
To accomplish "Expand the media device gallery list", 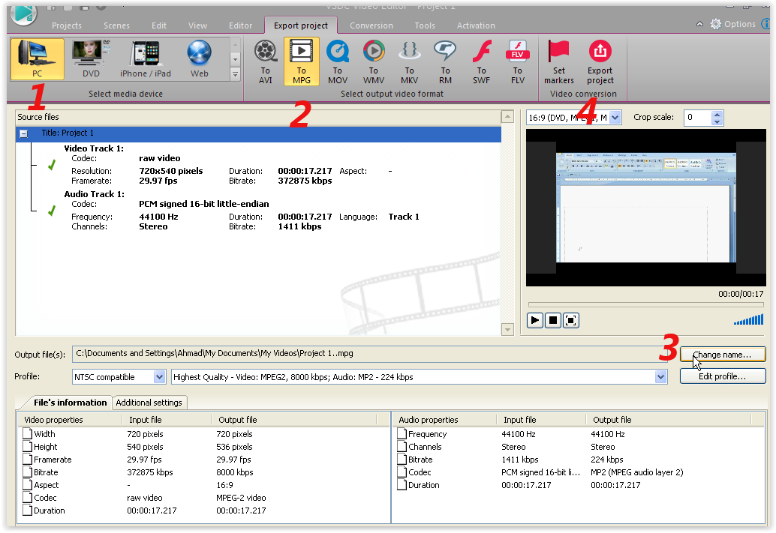I will pos(236,75).
